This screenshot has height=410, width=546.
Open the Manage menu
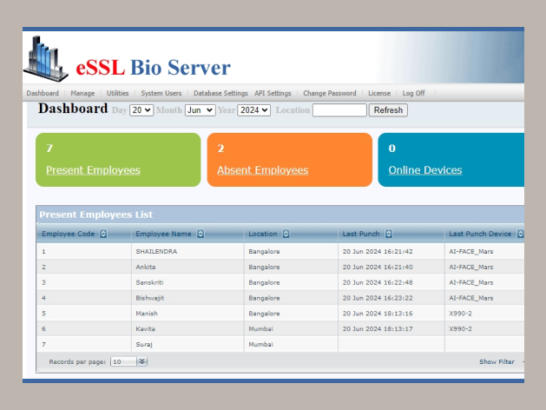click(x=82, y=93)
